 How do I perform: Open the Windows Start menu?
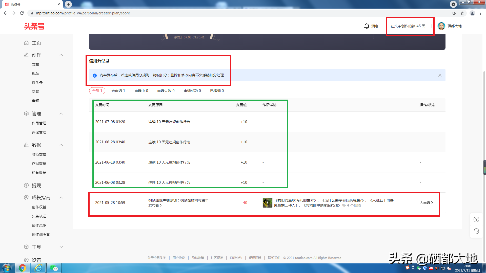(x=7, y=268)
